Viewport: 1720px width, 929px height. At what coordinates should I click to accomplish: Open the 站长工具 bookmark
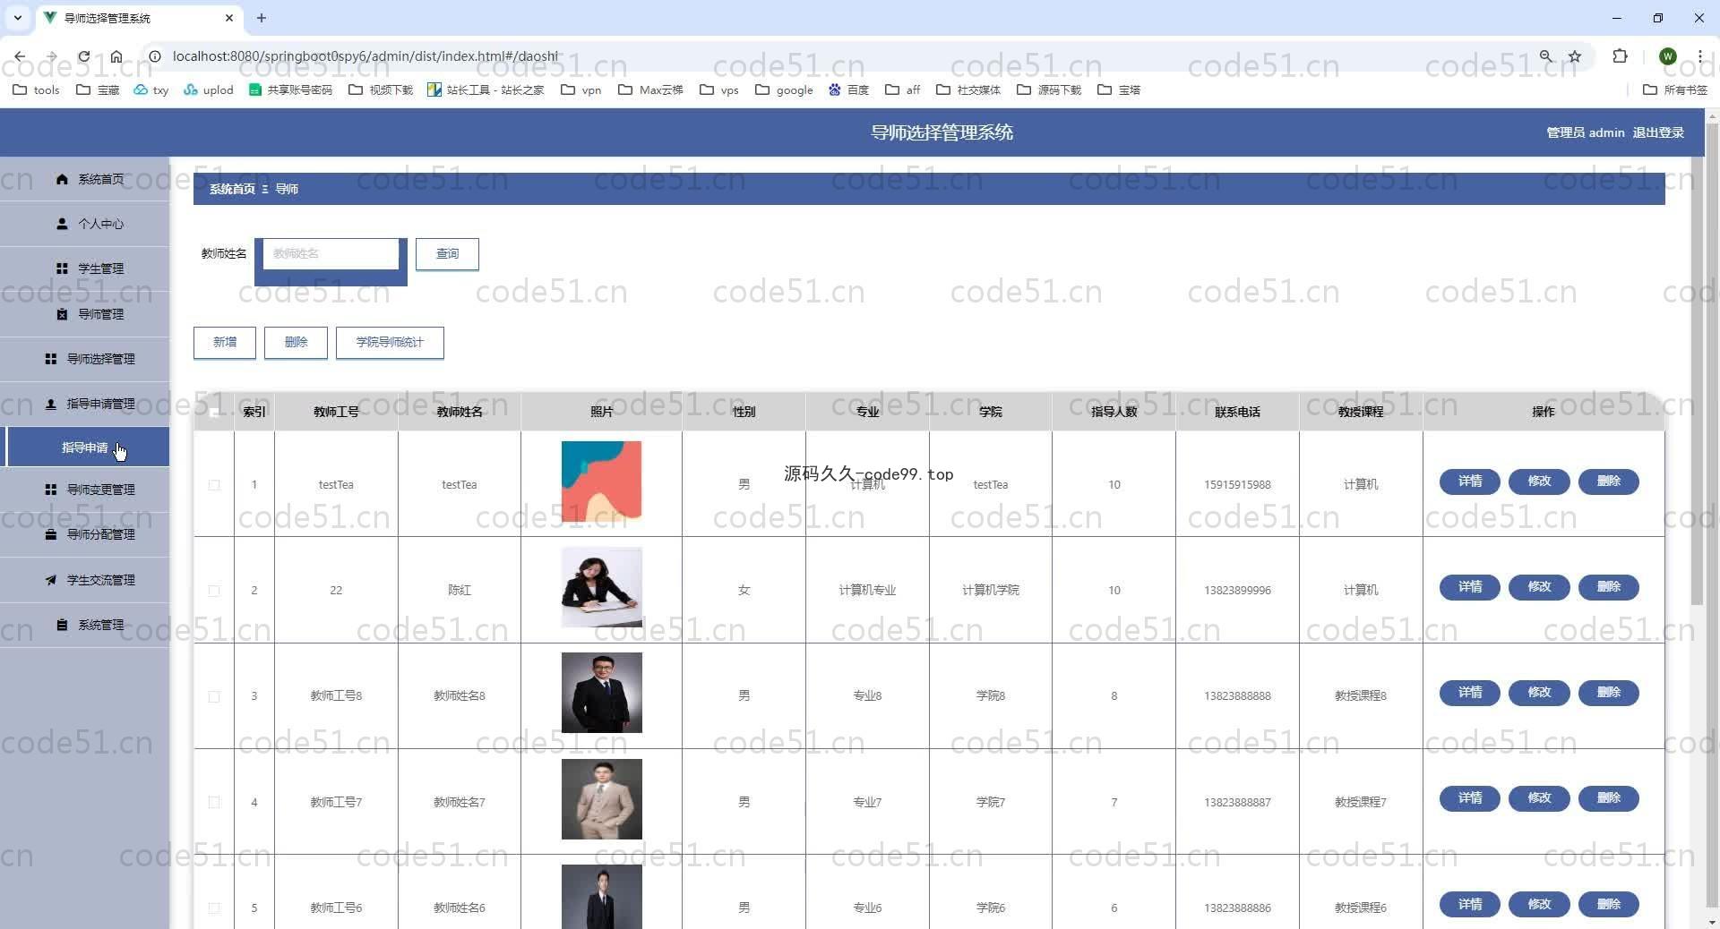click(486, 89)
